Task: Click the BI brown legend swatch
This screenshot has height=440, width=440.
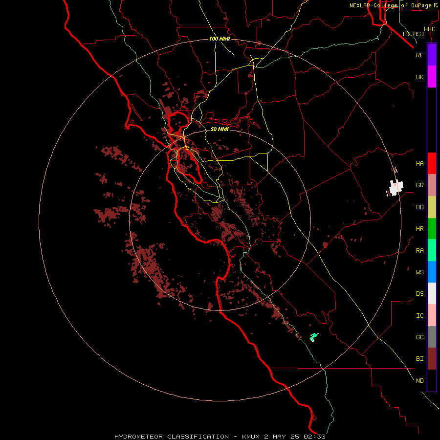Action: 432,359
